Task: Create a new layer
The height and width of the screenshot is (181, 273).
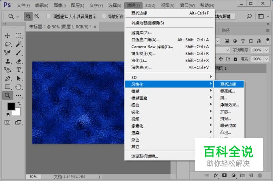Action: tap(251, 175)
